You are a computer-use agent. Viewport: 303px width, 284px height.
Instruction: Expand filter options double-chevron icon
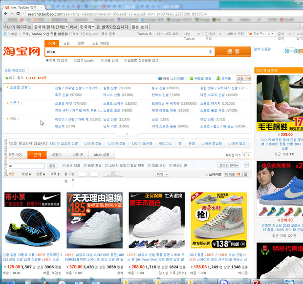pos(246,165)
